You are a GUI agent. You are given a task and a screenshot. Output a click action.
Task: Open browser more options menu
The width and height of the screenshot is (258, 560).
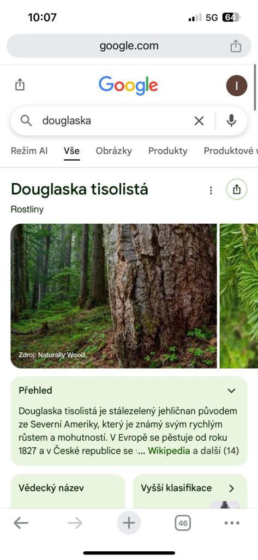[x=232, y=523]
